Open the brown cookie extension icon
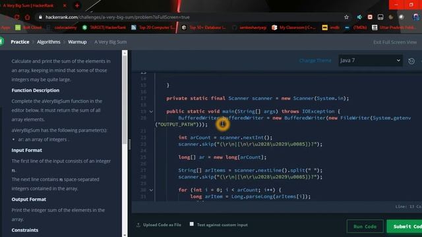 pyautogui.click(x=391, y=17)
